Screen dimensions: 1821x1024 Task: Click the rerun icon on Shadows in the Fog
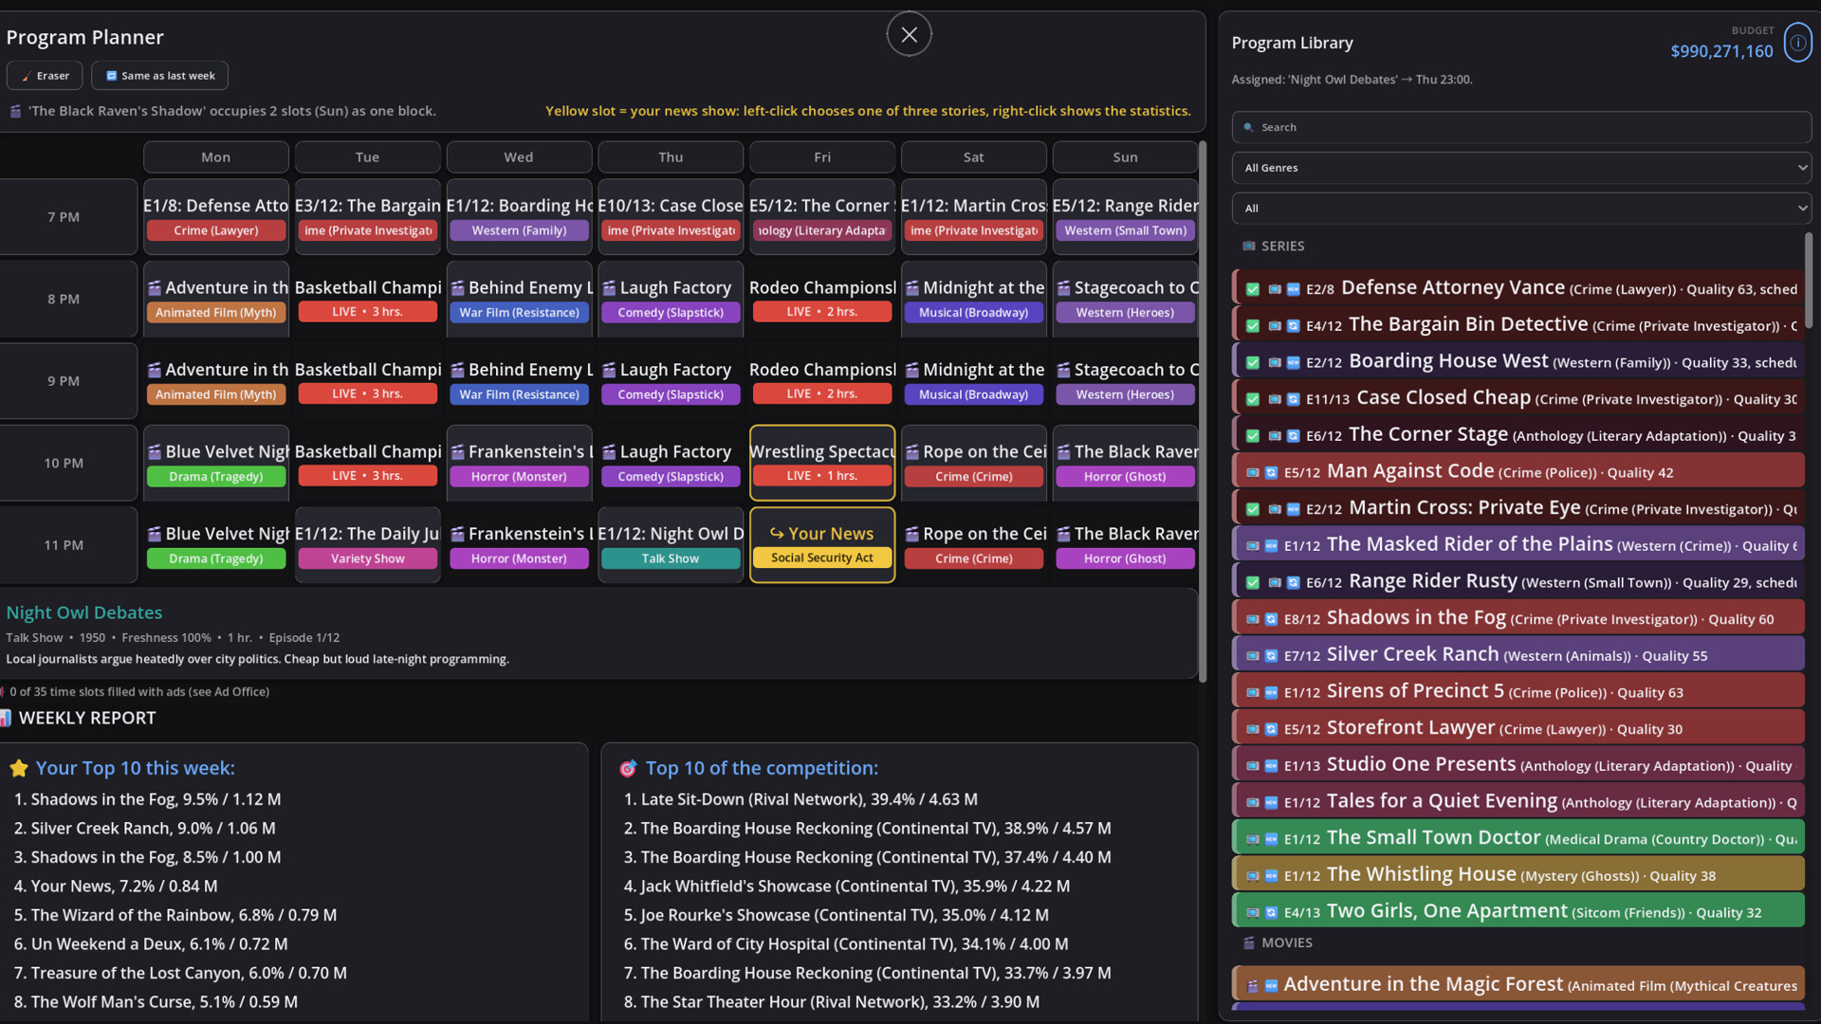tap(1271, 619)
